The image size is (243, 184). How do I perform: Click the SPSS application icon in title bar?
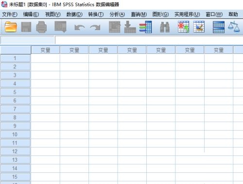click(x=4, y=4)
